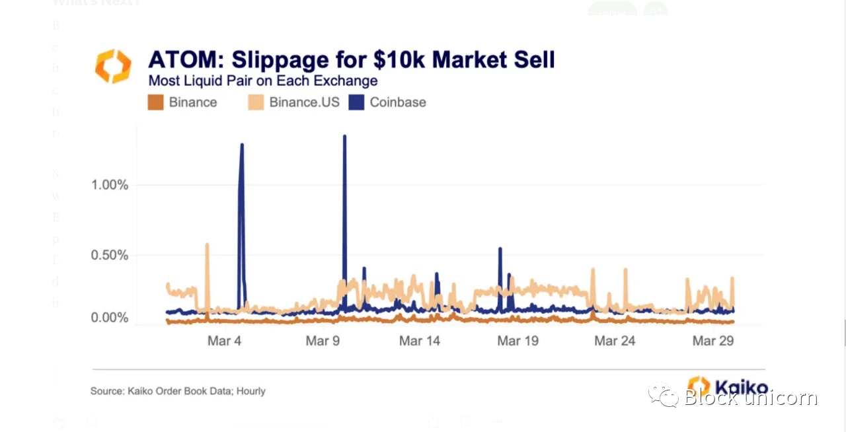Click the Kaiko Order Book Data source text
This screenshot has width=846, height=432.
(x=178, y=391)
